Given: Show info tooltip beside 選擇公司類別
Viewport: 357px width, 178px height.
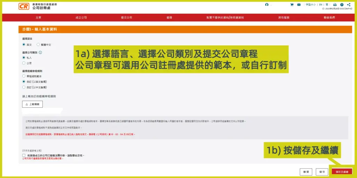Looking at the screenshot, I should click(x=40, y=52).
